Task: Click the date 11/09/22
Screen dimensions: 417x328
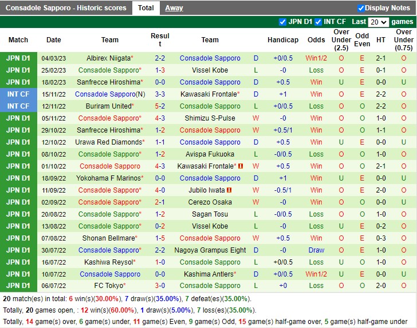Action: 54,190
